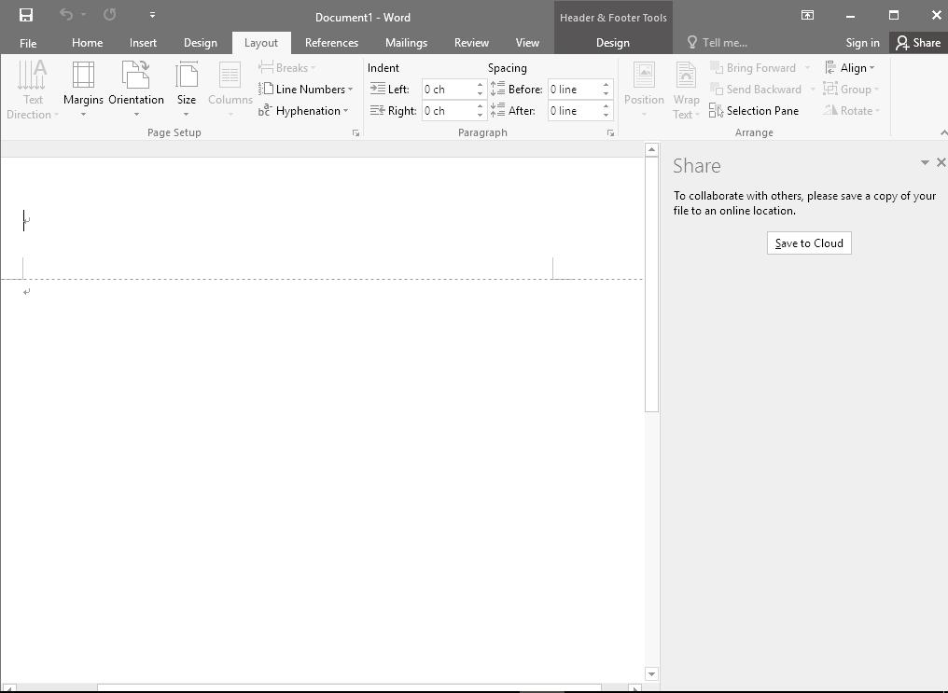Open Wrap Text options
Viewport: 948px width, 693px height.
(686, 90)
